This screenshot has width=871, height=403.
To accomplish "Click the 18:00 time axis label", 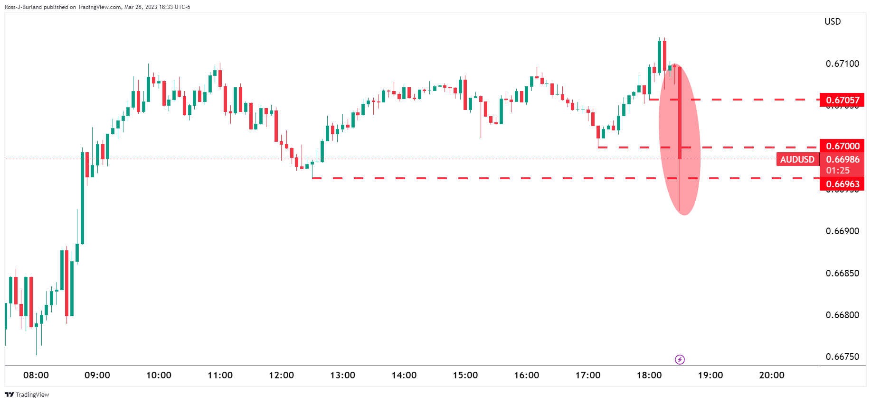I will coord(649,375).
